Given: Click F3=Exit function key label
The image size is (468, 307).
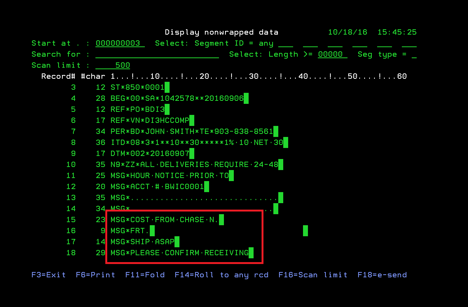Looking at the screenshot, I should [x=49, y=275].
